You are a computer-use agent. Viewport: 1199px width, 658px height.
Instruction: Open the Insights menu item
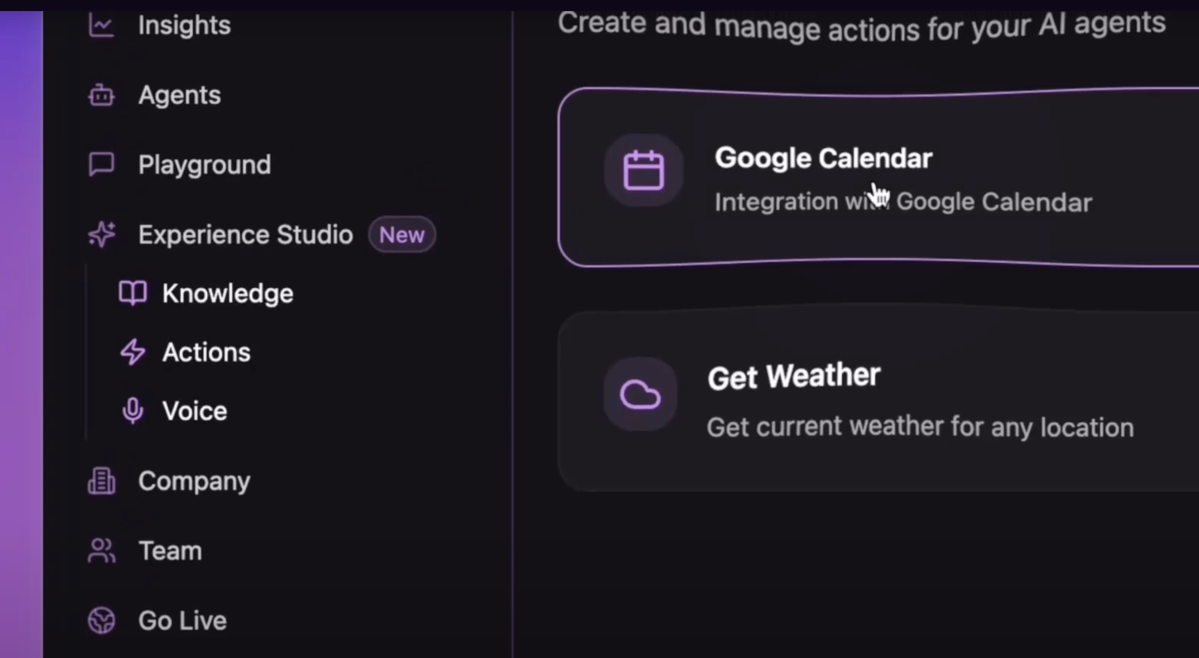tap(184, 26)
